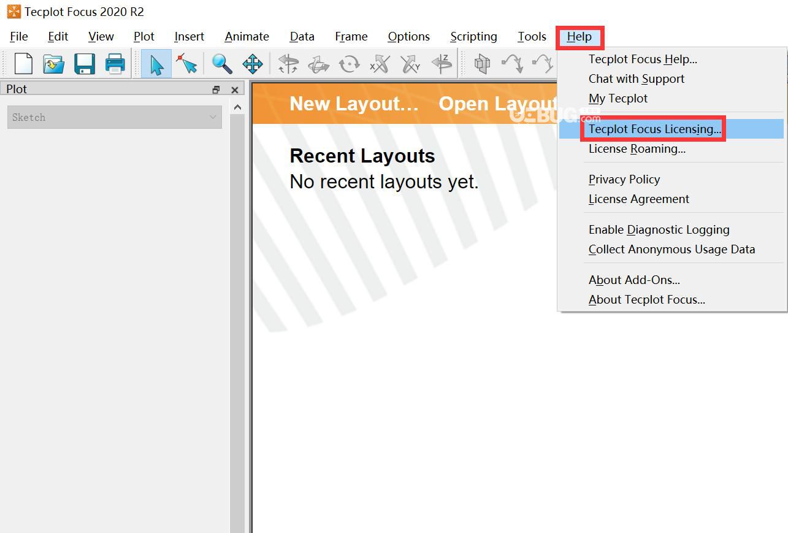Viewport: 788px width, 533px height.
Task: Select the Y-axis rotate tool
Action: click(410, 64)
